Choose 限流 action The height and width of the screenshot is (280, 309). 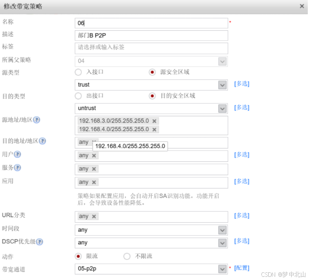(78, 256)
